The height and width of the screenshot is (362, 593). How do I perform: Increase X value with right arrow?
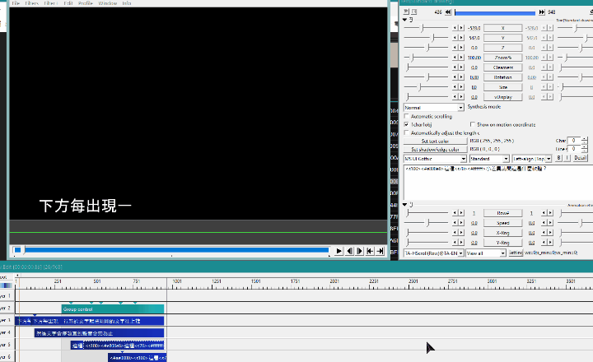tap(461, 28)
